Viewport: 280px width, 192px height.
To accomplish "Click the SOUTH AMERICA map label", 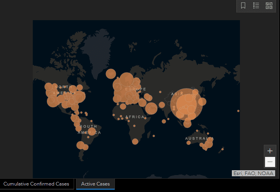I will click(x=89, y=129).
